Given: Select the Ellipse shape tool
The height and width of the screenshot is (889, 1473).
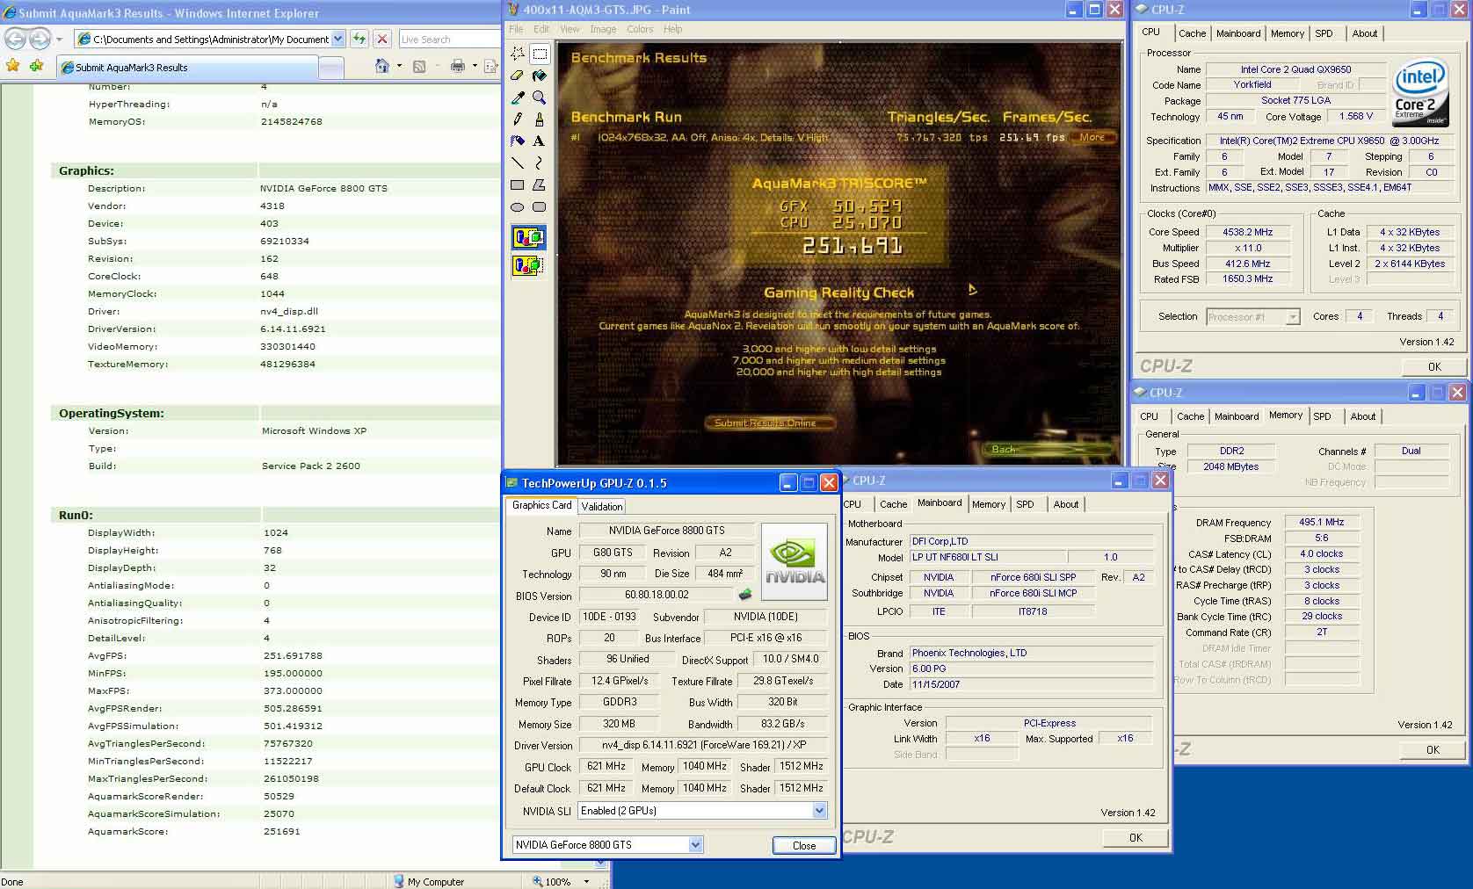Looking at the screenshot, I should click(518, 206).
